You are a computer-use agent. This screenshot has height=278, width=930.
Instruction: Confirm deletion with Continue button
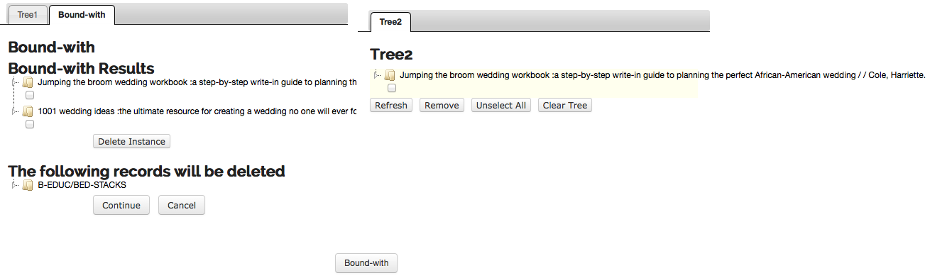(121, 206)
